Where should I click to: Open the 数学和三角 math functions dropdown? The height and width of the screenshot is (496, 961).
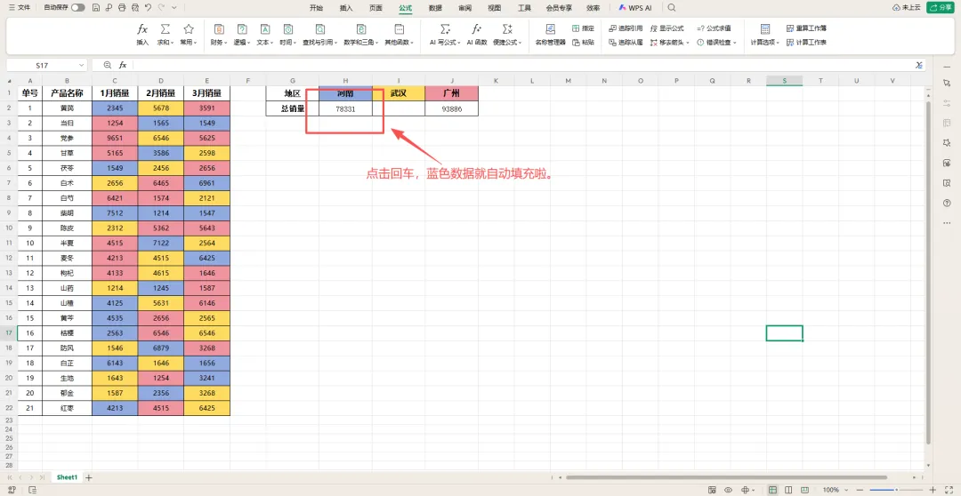(x=361, y=35)
